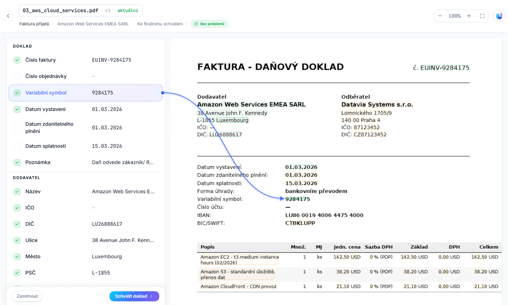Screen dimensions: 508x305
Task: Click Ke finálnímu schválení status text
Action: pos(160,24)
